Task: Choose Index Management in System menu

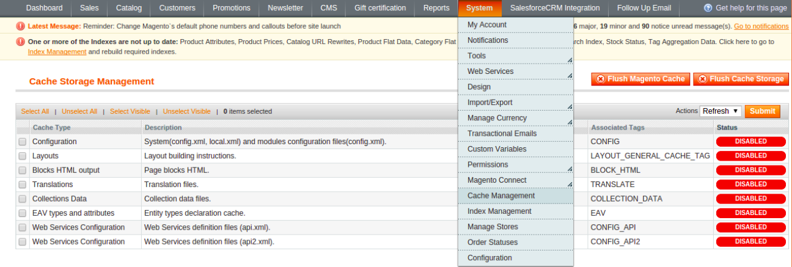Action: pos(516,211)
